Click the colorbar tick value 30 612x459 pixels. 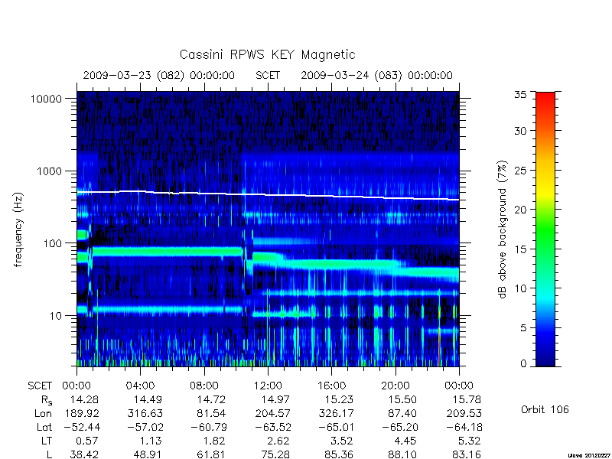[x=521, y=131]
